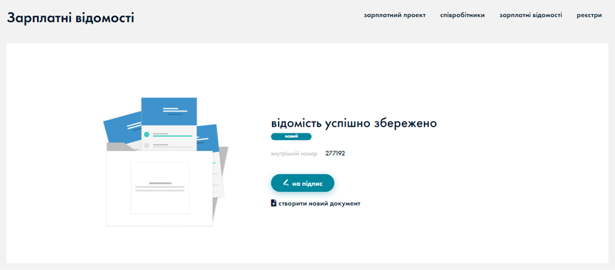Viewport: 615px width, 270px height.
Task: Open the "зарплатний проект" menu item
Action: click(x=394, y=15)
